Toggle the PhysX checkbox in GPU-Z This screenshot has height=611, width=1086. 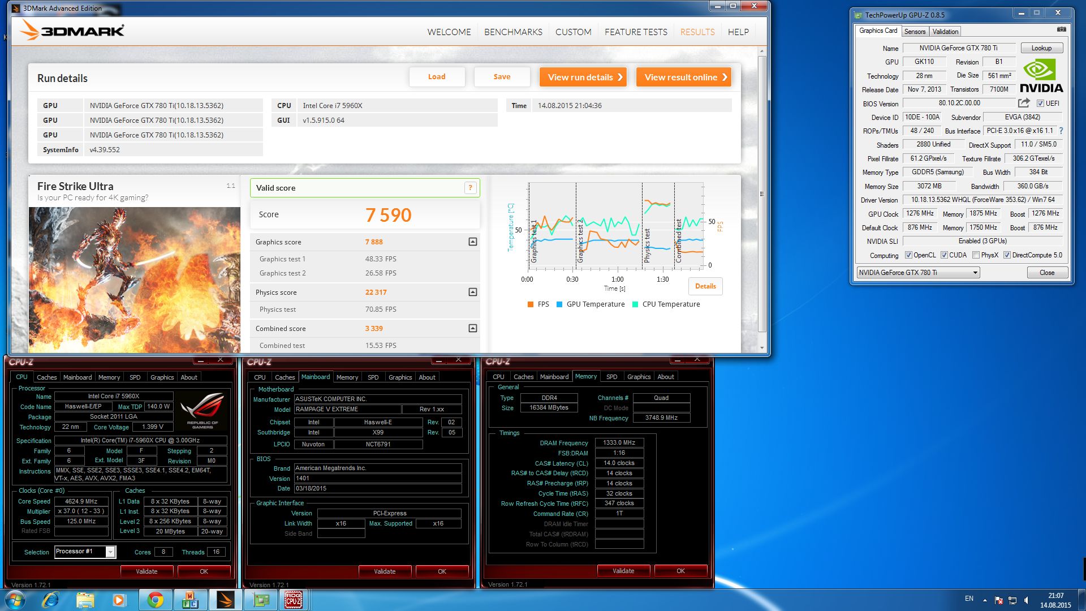(x=976, y=255)
